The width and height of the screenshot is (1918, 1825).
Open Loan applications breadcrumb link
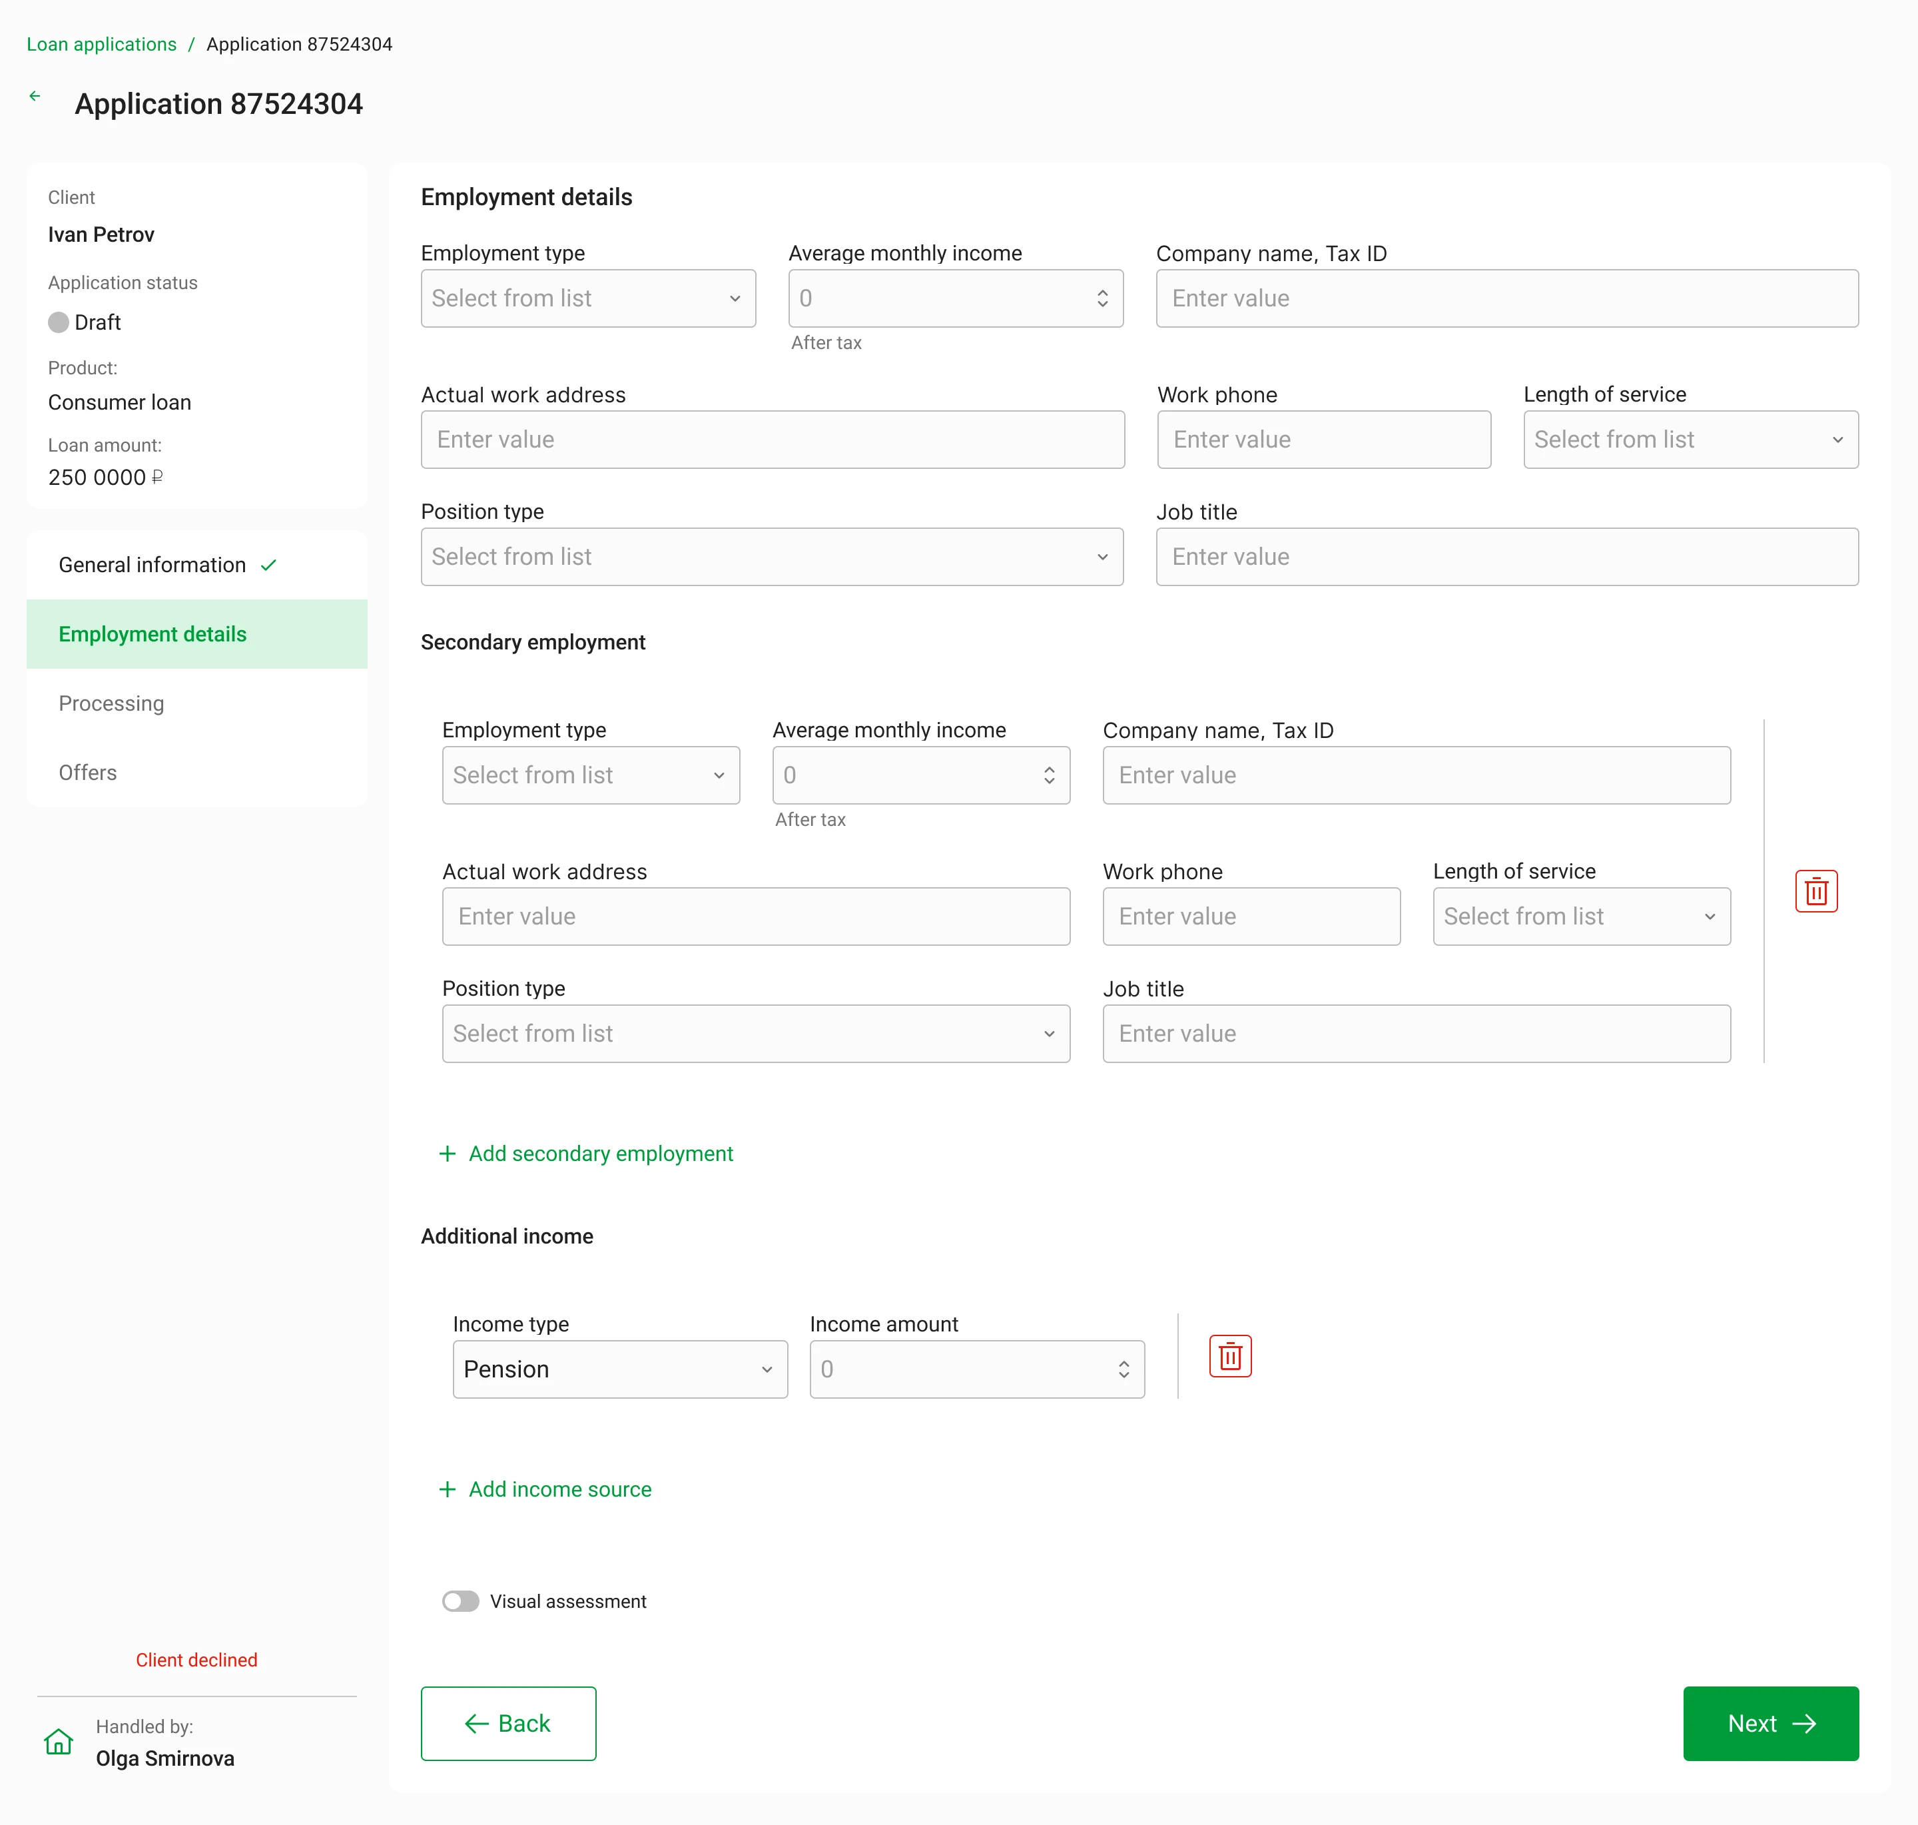coord(101,44)
